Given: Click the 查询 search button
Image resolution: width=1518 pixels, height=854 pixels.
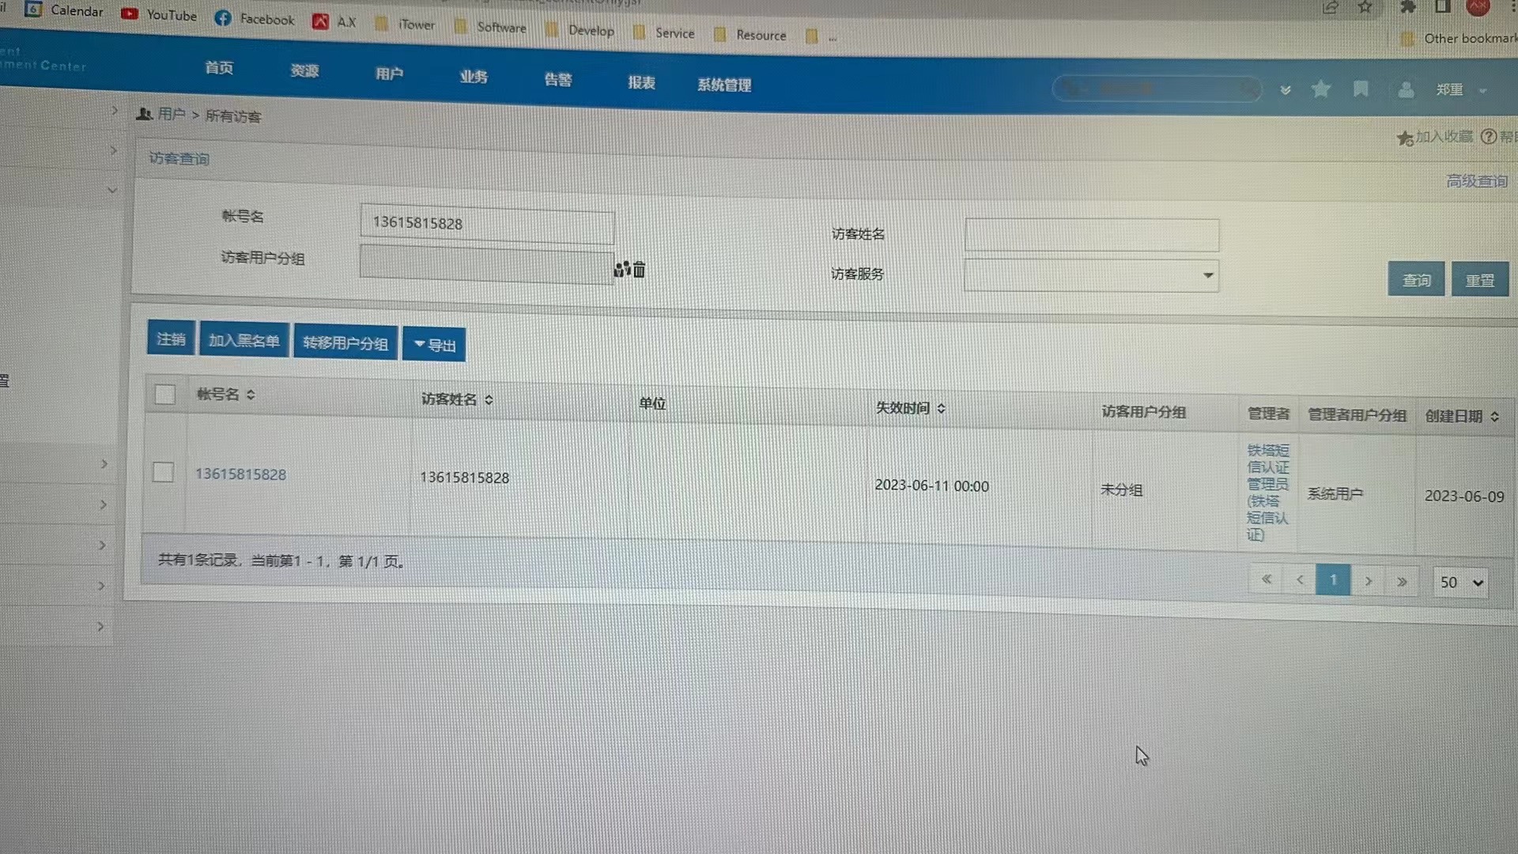Looking at the screenshot, I should [x=1415, y=280].
